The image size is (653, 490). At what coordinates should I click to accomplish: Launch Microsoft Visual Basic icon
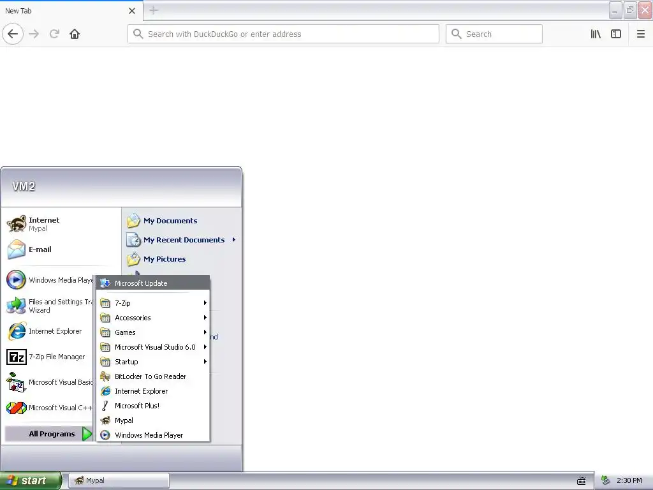click(17, 382)
